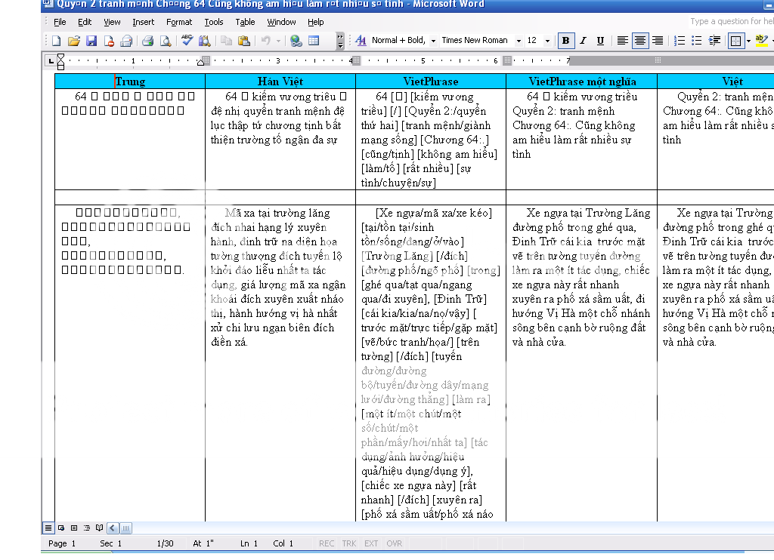The image size is (774, 560).
Task: Run Spelling and Grammar check
Action: coord(187,41)
